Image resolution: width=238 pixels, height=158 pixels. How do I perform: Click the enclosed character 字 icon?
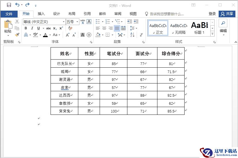click(x=89, y=35)
